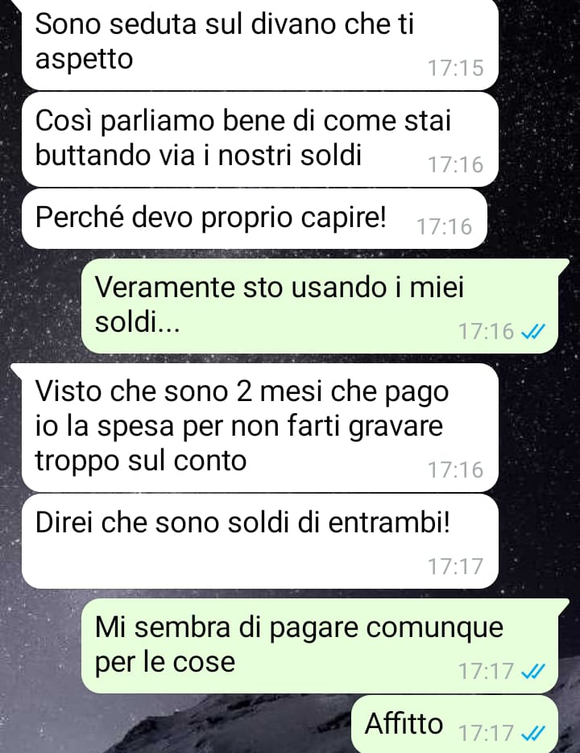The width and height of the screenshot is (580, 753).
Task: Tap the green message 'Veramente sto usando i miei soldi...'
Action: [320, 306]
